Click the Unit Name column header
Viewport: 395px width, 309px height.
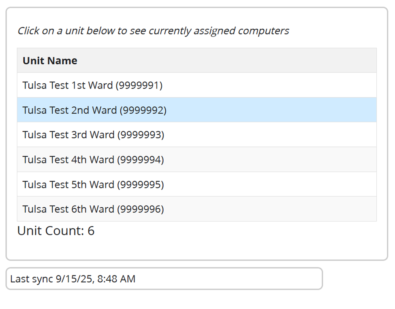point(50,61)
